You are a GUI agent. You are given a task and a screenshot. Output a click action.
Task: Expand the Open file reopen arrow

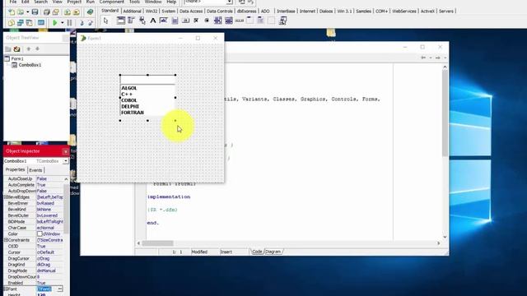tap(27, 12)
